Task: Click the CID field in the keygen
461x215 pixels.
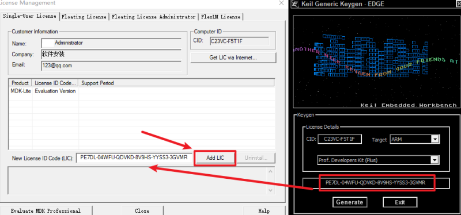Action: (339, 139)
